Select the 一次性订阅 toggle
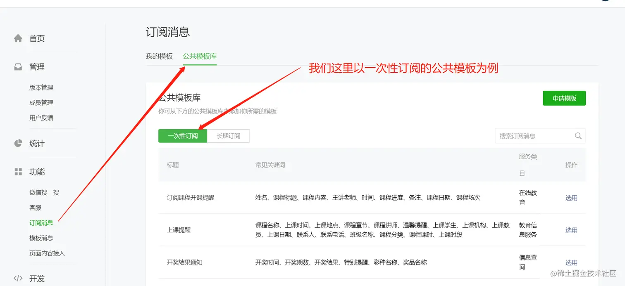 click(x=183, y=136)
